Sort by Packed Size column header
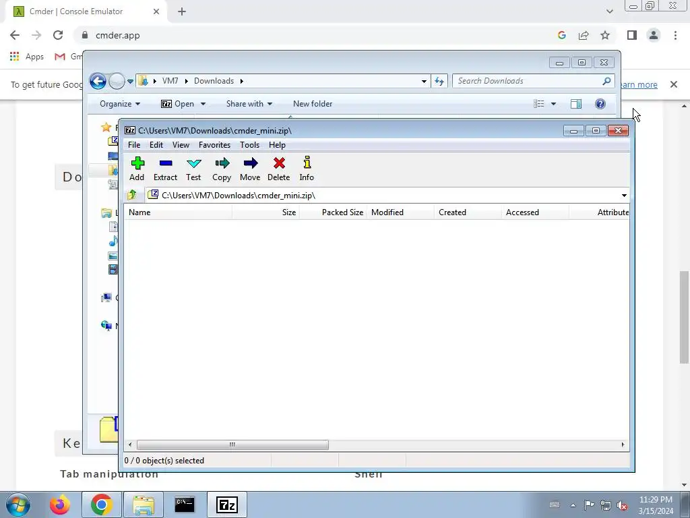 (333, 212)
